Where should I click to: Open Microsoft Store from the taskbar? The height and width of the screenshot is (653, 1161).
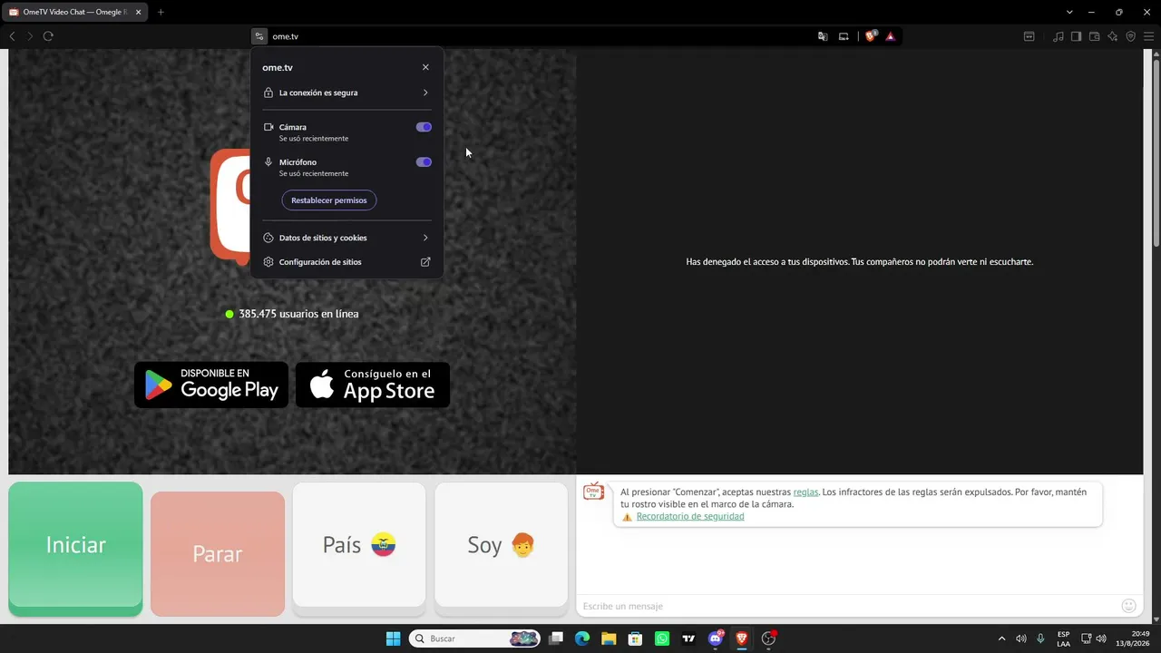pos(636,638)
